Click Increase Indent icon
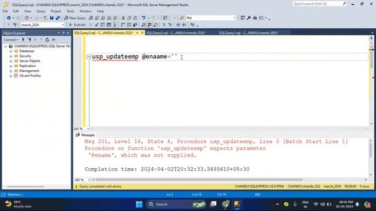 184,25
